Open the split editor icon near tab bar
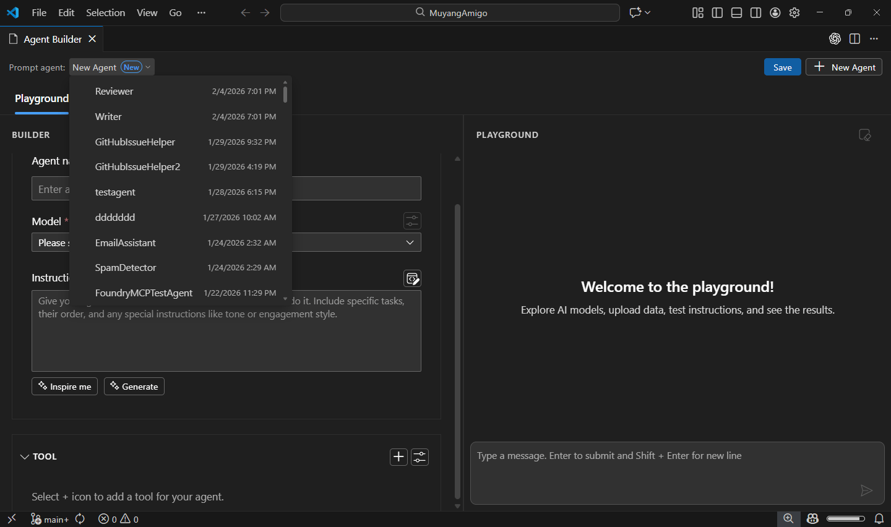The width and height of the screenshot is (891, 527). pyautogui.click(x=854, y=38)
